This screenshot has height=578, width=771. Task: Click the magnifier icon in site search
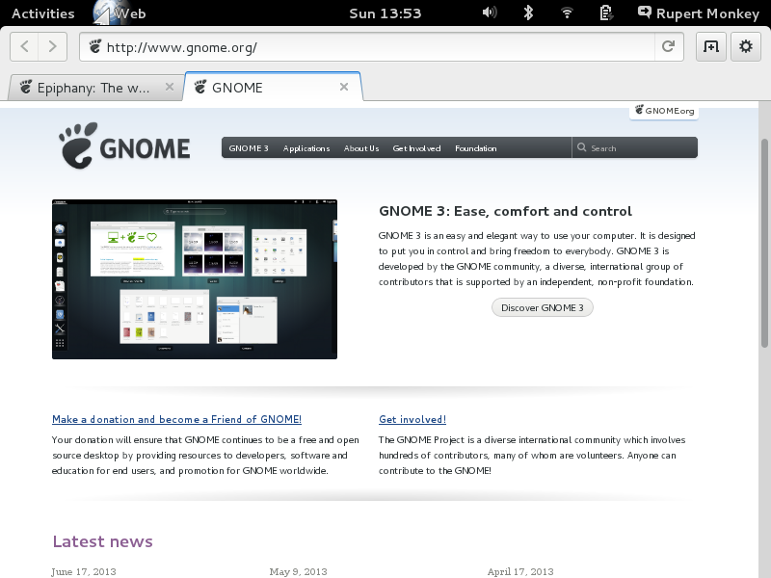point(582,147)
